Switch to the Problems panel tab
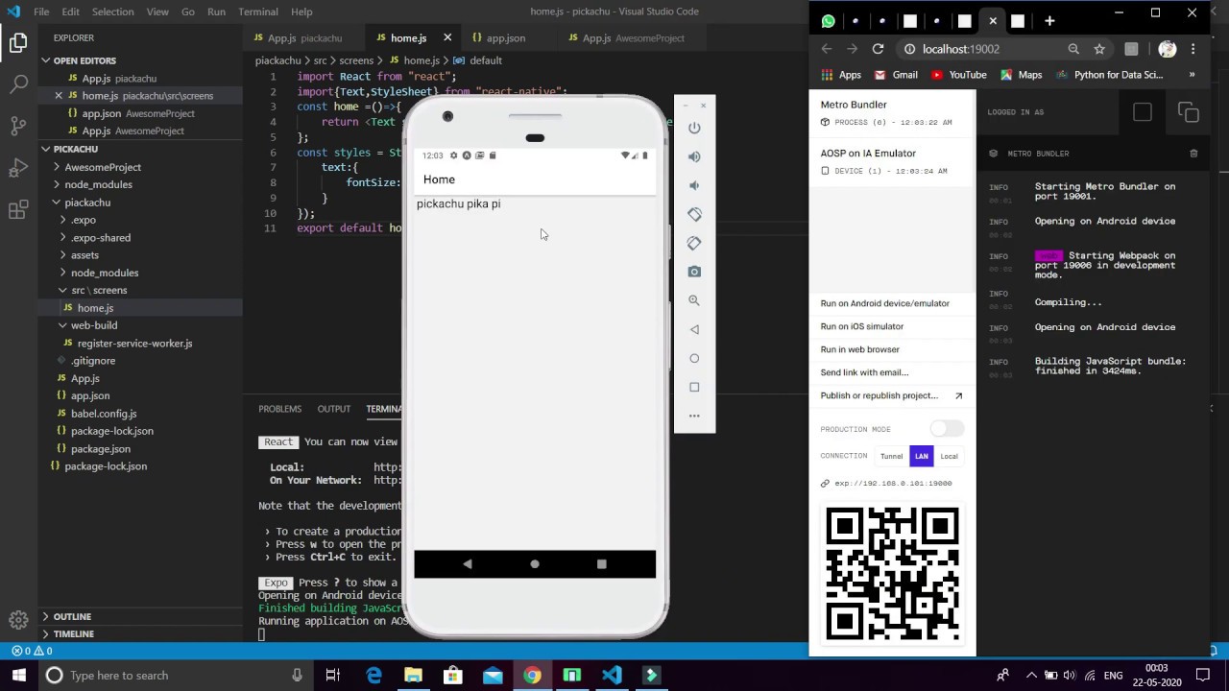 [279, 409]
